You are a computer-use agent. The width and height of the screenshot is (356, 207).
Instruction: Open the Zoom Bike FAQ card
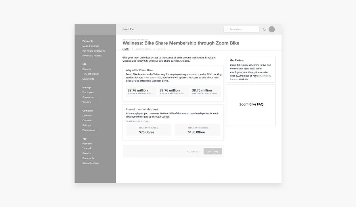click(x=251, y=105)
